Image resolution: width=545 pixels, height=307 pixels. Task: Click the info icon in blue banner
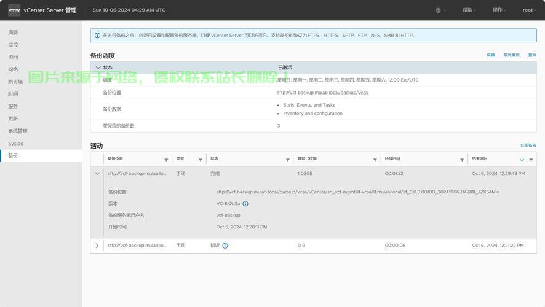coord(97,36)
